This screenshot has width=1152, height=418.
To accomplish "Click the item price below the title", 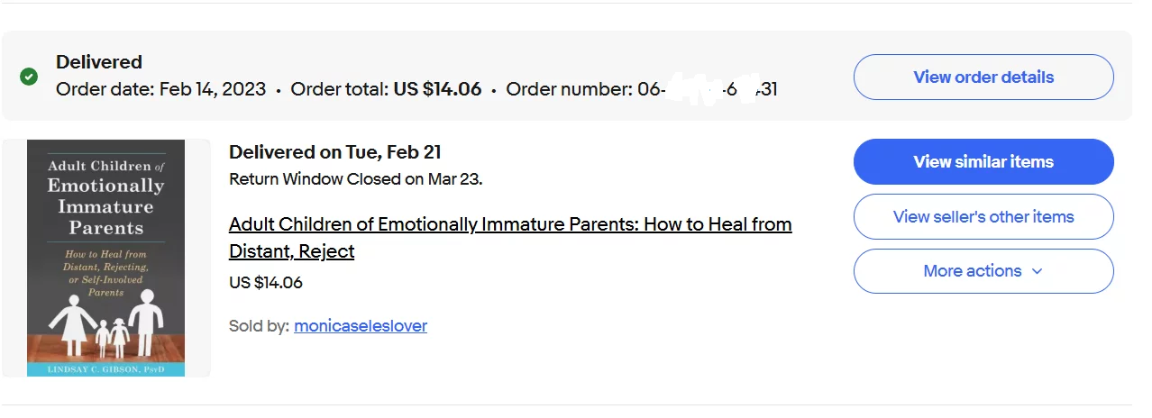I will [x=266, y=283].
